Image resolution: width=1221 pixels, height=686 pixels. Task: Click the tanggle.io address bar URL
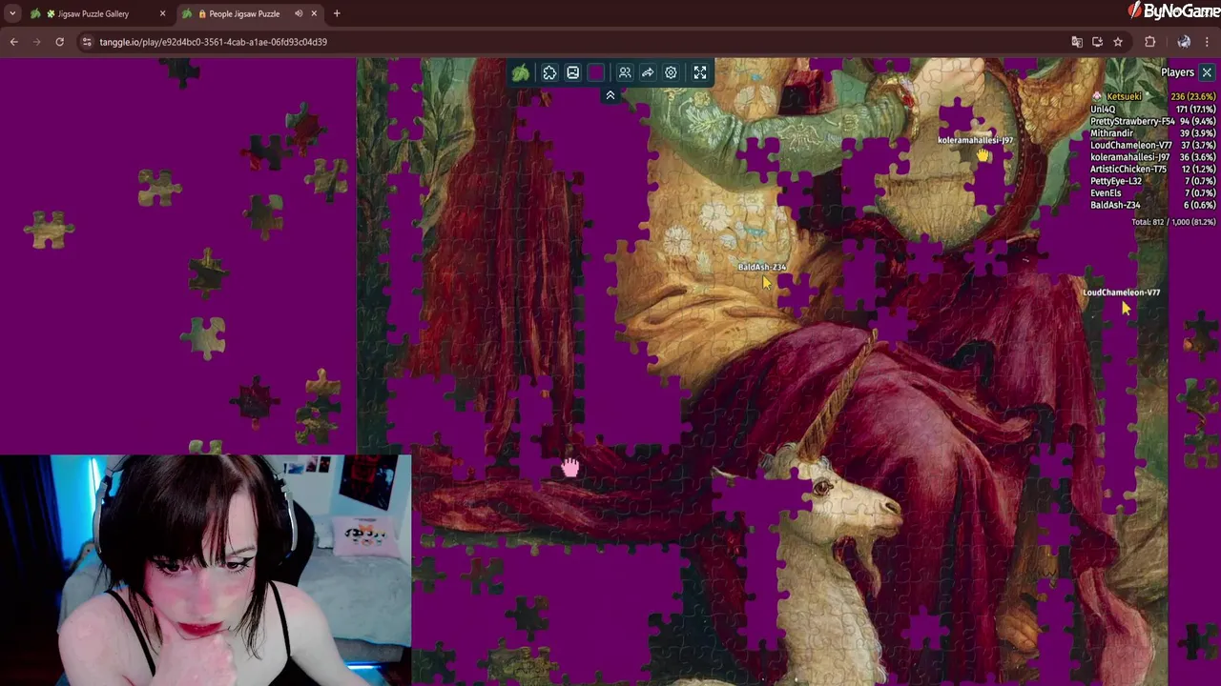point(214,42)
